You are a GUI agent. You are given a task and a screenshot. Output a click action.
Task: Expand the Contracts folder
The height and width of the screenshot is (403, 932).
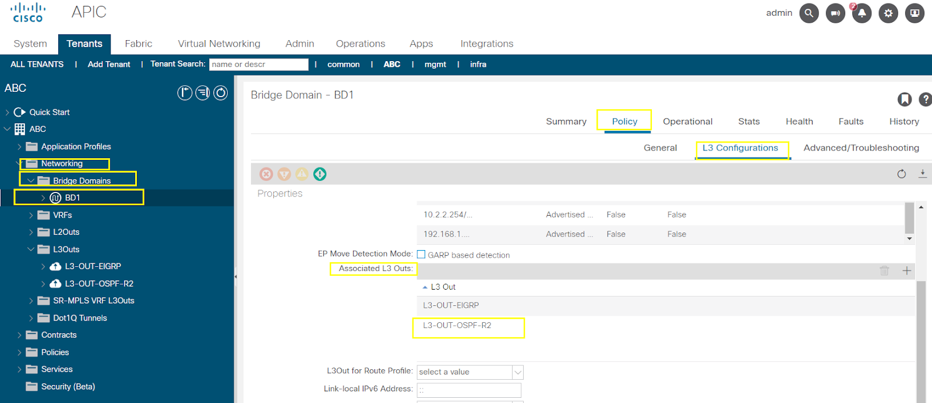[19, 335]
